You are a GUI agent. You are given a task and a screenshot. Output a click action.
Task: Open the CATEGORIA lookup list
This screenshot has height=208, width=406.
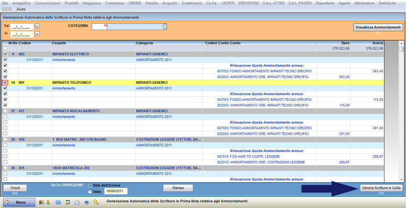click(165, 26)
